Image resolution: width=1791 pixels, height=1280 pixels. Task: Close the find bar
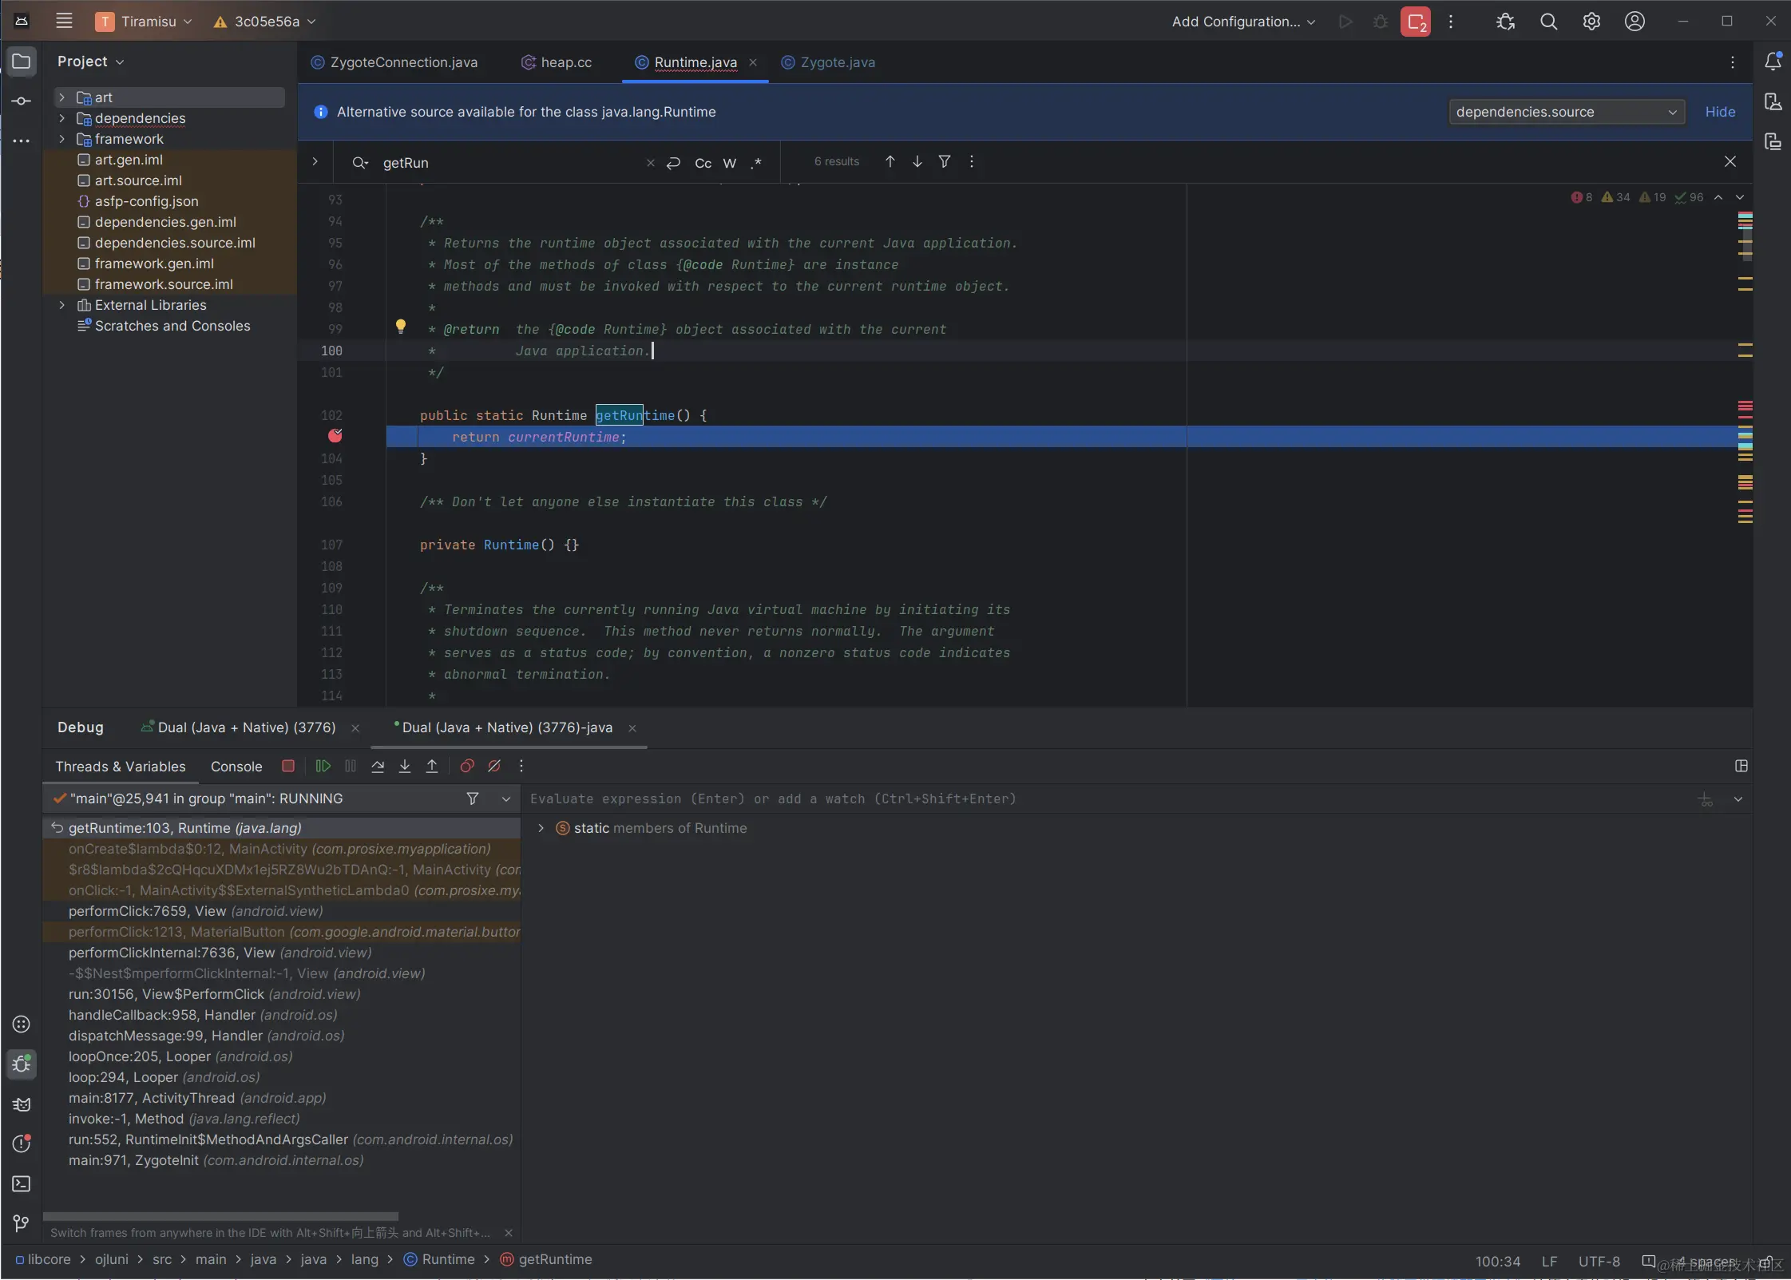(x=1730, y=162)
